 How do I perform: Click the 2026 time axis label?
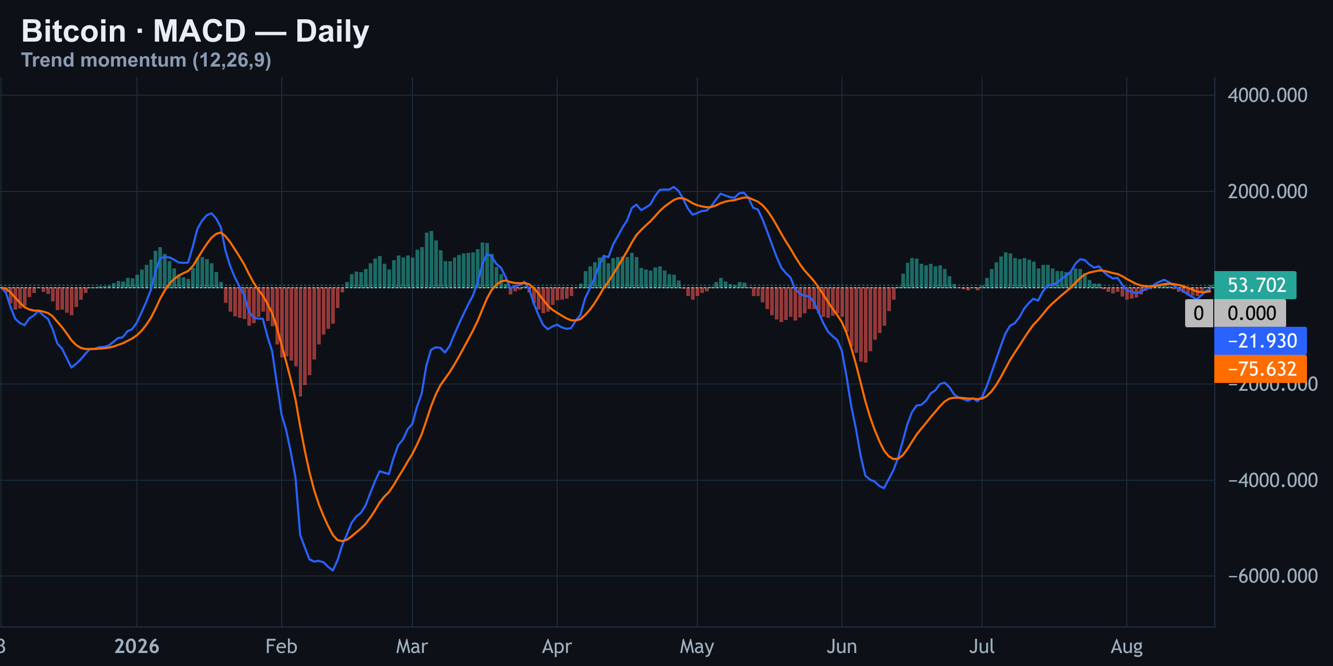coord(136,646)
